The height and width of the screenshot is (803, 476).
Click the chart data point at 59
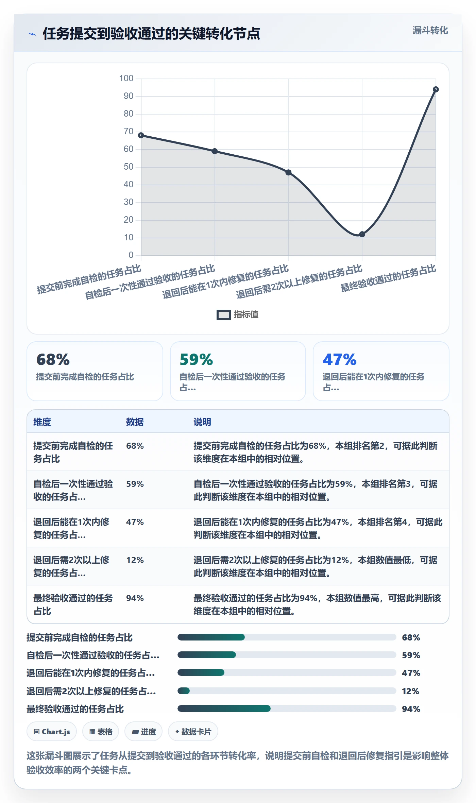point(215,151)
